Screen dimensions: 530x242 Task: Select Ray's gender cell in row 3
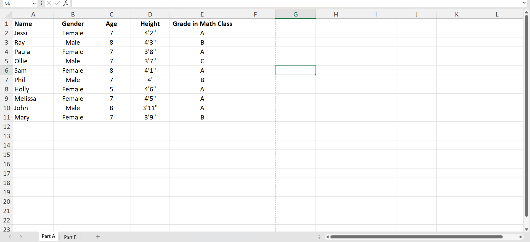click(73, 42)
